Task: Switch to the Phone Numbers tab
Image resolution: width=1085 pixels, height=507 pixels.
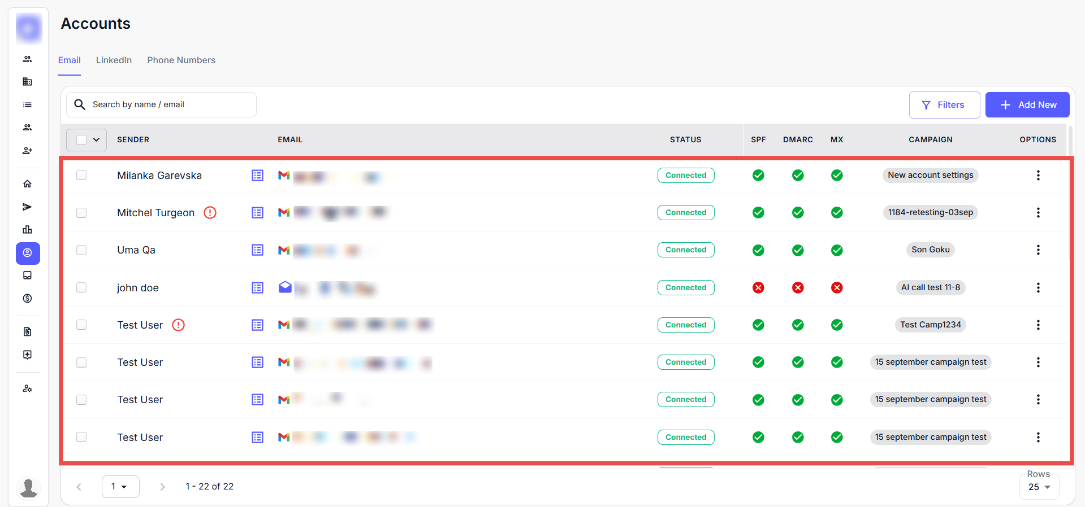Action: 181,60
